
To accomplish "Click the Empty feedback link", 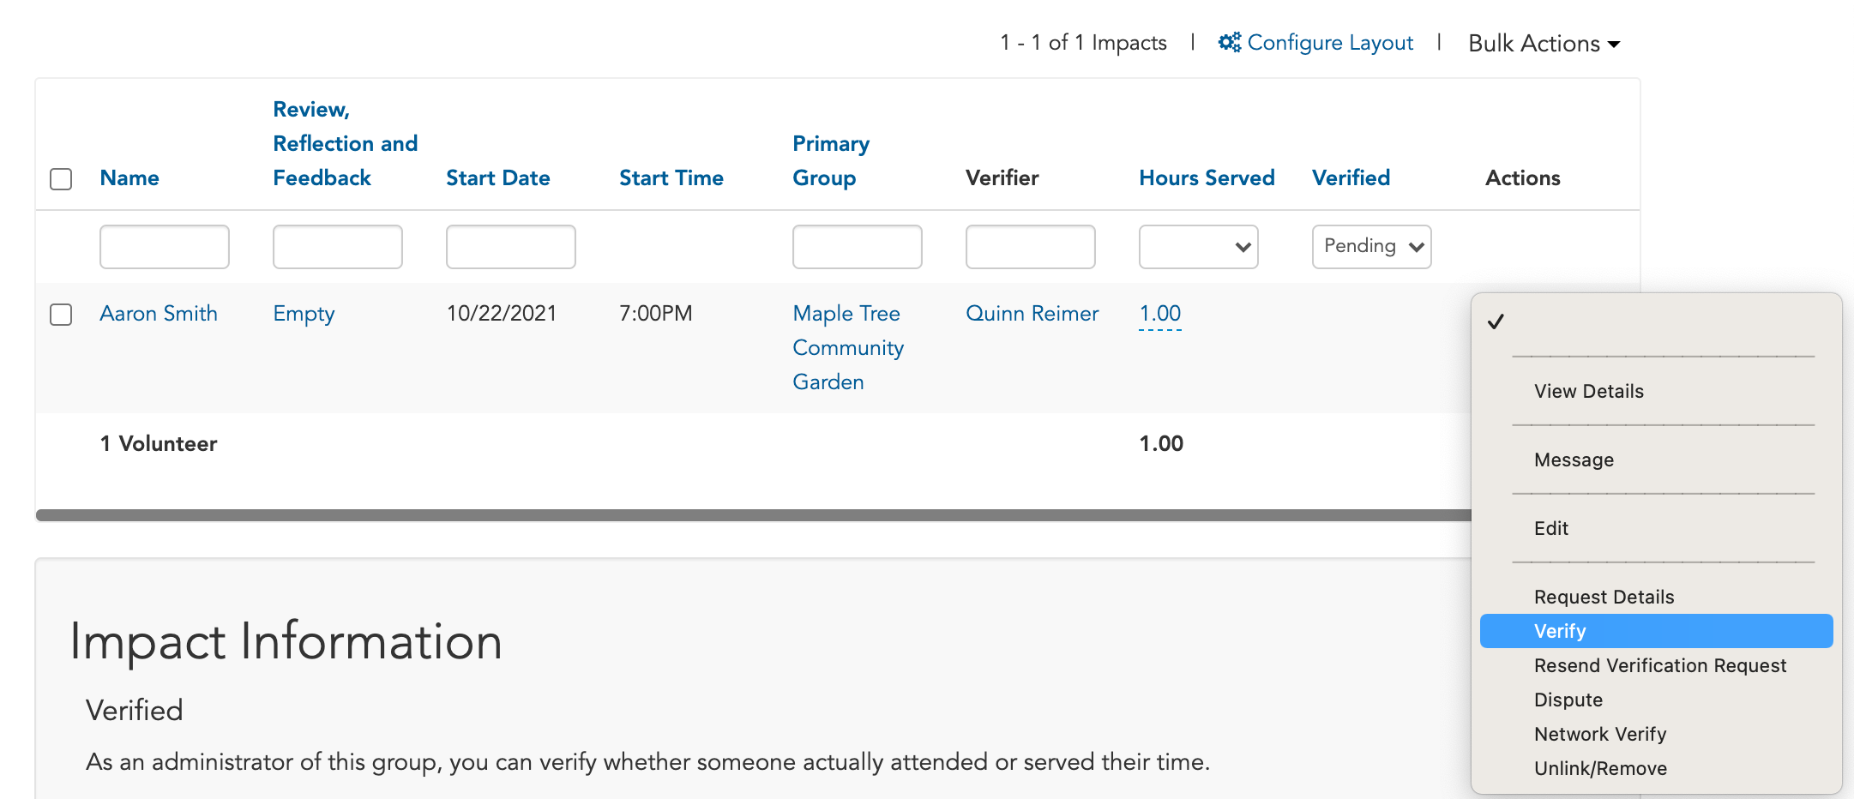I will pos(304,314).
